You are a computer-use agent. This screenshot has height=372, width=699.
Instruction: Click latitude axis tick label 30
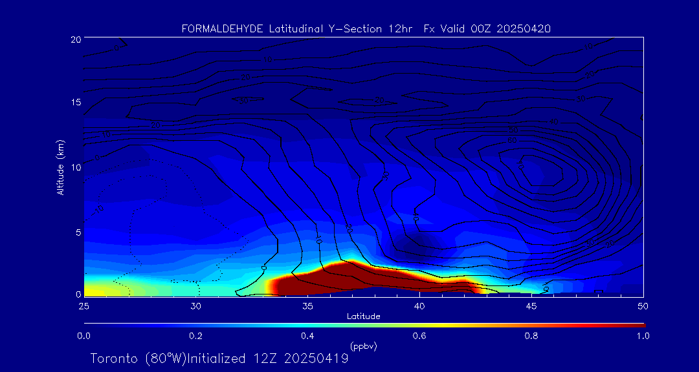[195, 306]
